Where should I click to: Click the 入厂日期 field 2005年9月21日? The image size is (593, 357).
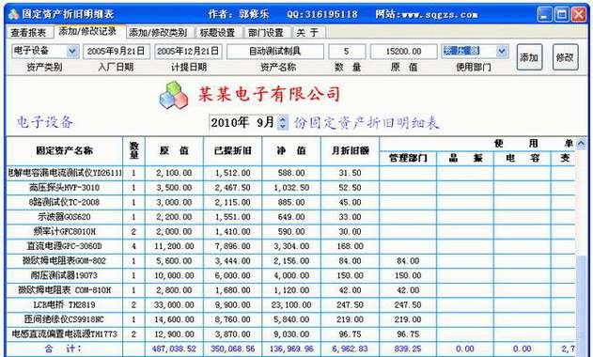[x=117, y=52]
